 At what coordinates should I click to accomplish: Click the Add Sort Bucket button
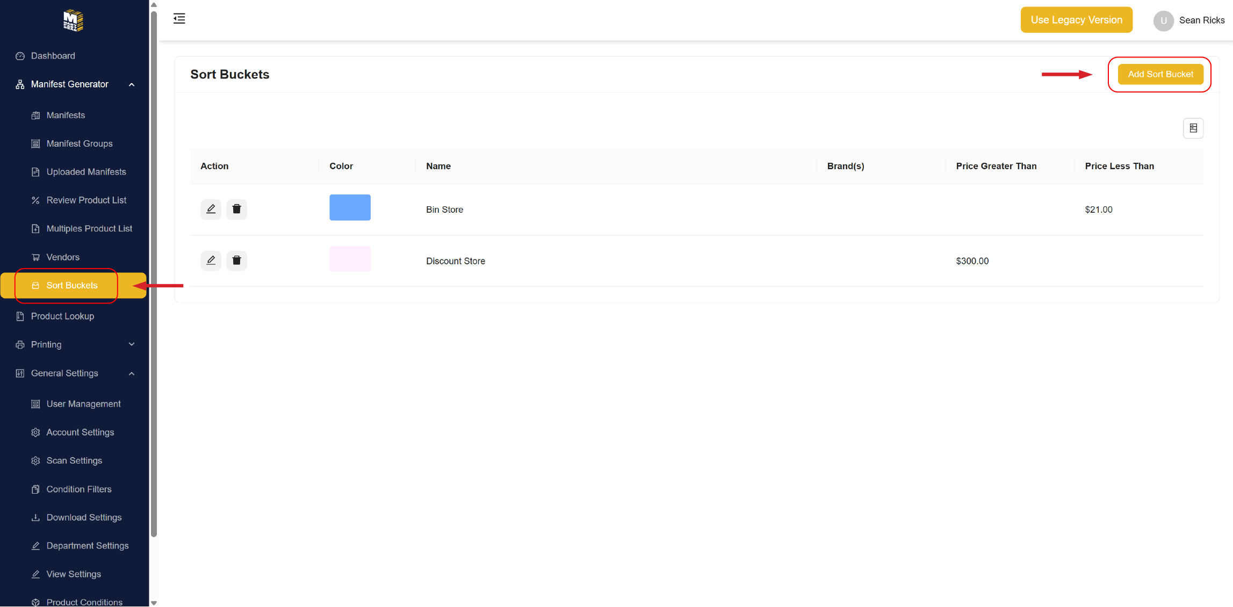(x=1160, y=74)
